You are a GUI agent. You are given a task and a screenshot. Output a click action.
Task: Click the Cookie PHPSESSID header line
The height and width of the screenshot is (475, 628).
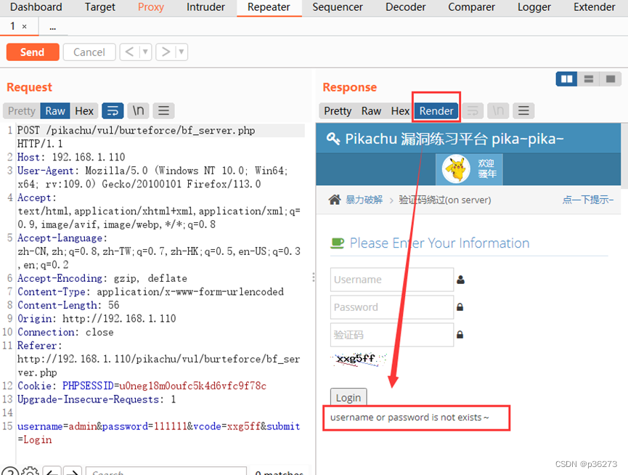pyautogui.click(x=142, y=386)
